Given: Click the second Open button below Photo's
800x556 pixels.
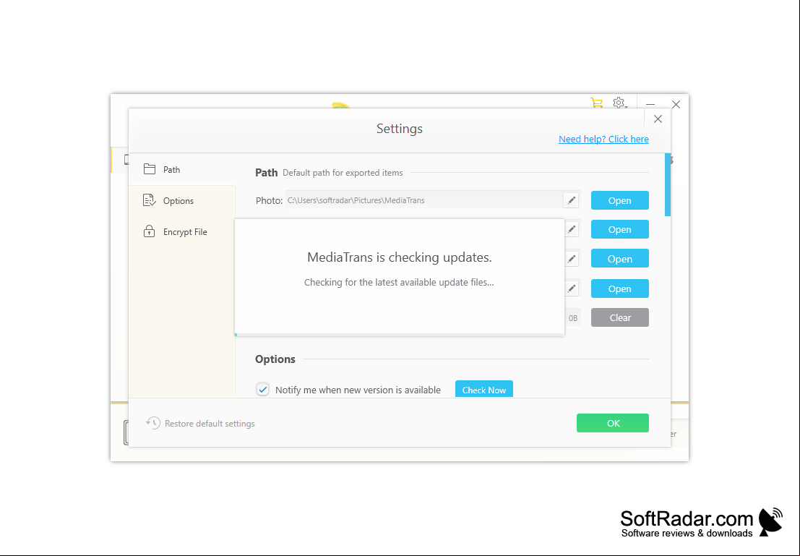Looking at the screenshot, I should (x=620, y=230).
